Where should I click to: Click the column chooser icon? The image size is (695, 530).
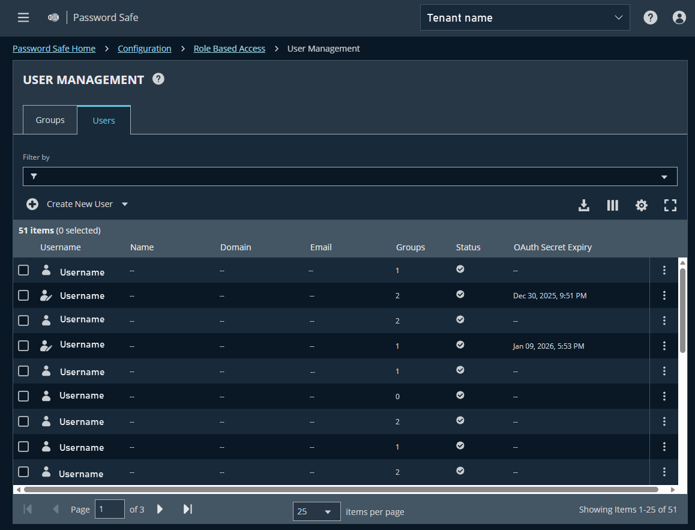coord(612,205)
